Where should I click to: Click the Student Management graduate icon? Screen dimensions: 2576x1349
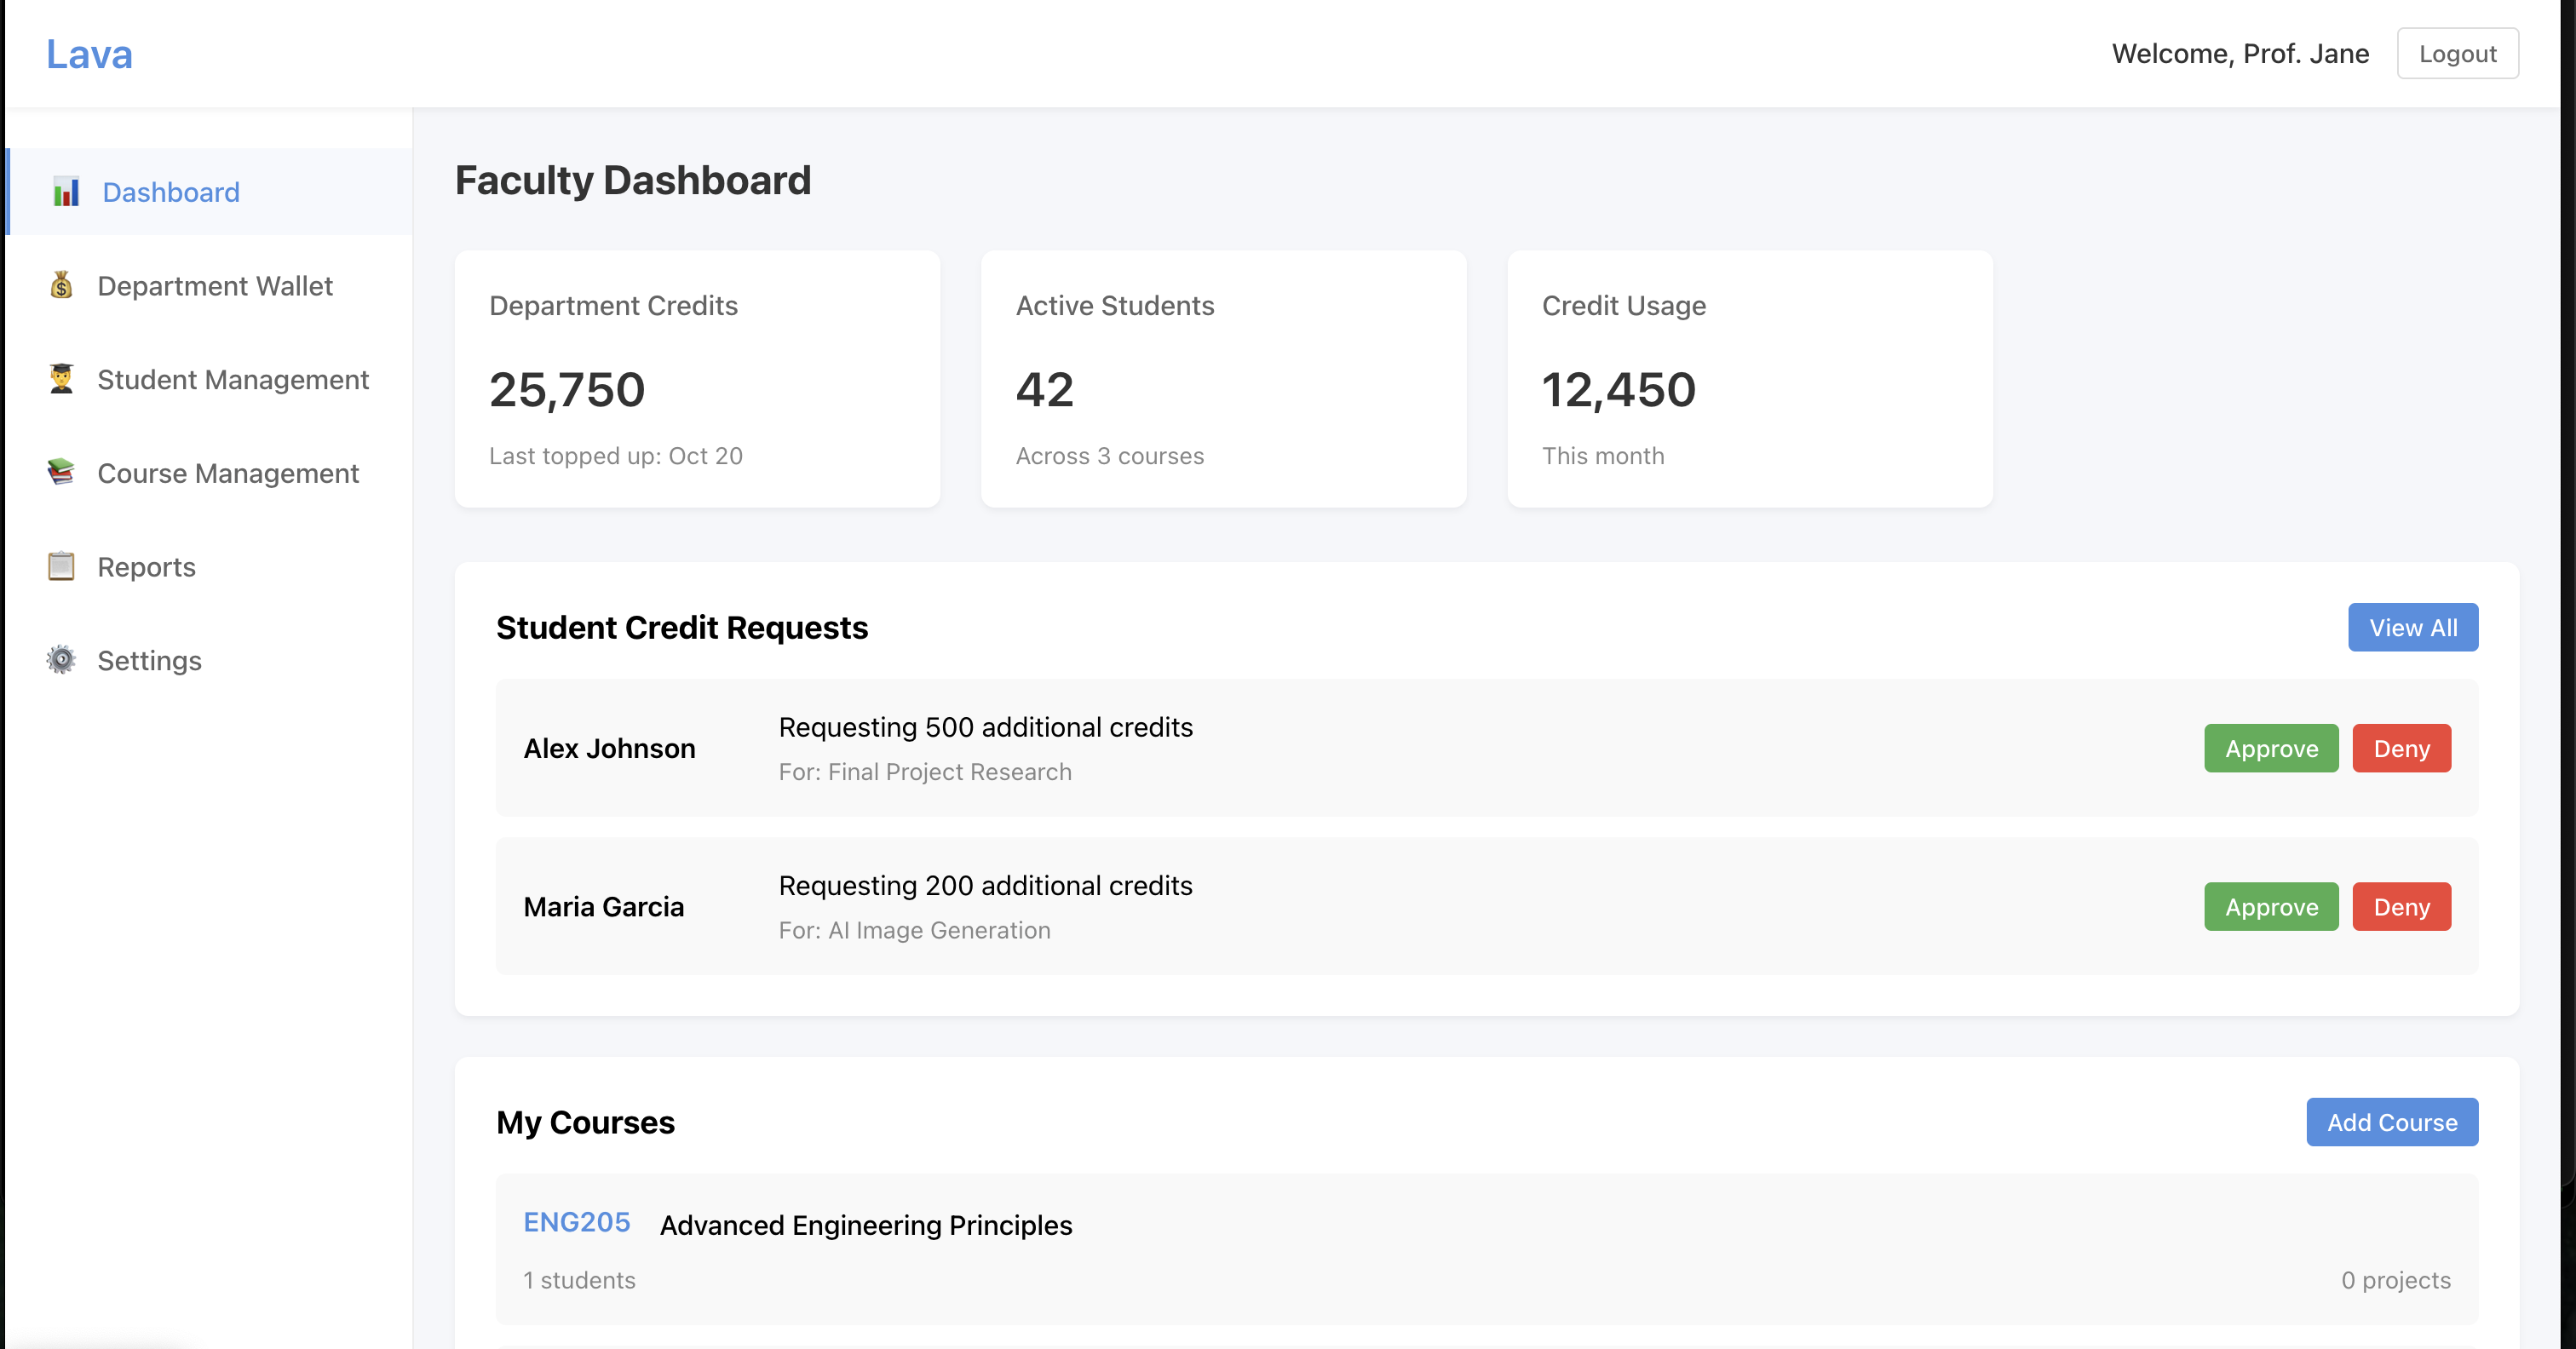click(x=61, y=379)
